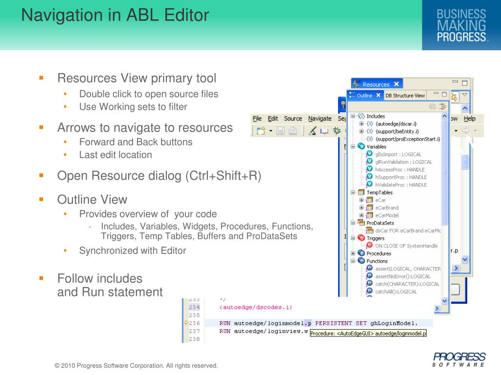
Task: Open the Source menu
Action: [293, 119]
